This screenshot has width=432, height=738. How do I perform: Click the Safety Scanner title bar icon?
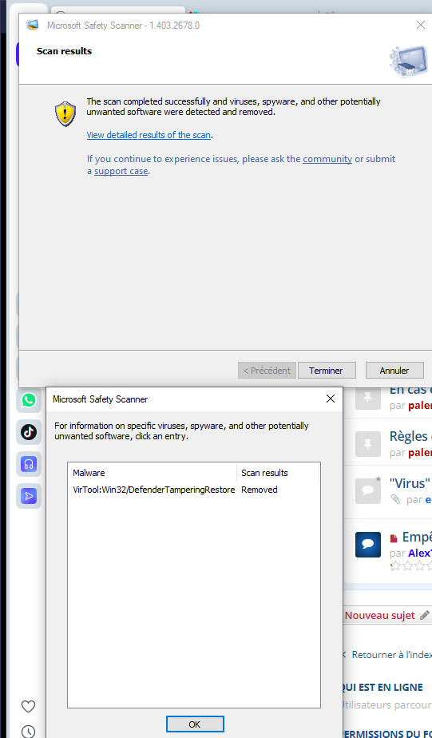[x=33, y=26]
